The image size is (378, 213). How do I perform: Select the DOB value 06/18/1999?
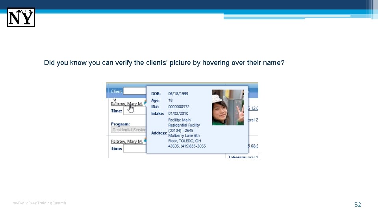pos(178,93)
